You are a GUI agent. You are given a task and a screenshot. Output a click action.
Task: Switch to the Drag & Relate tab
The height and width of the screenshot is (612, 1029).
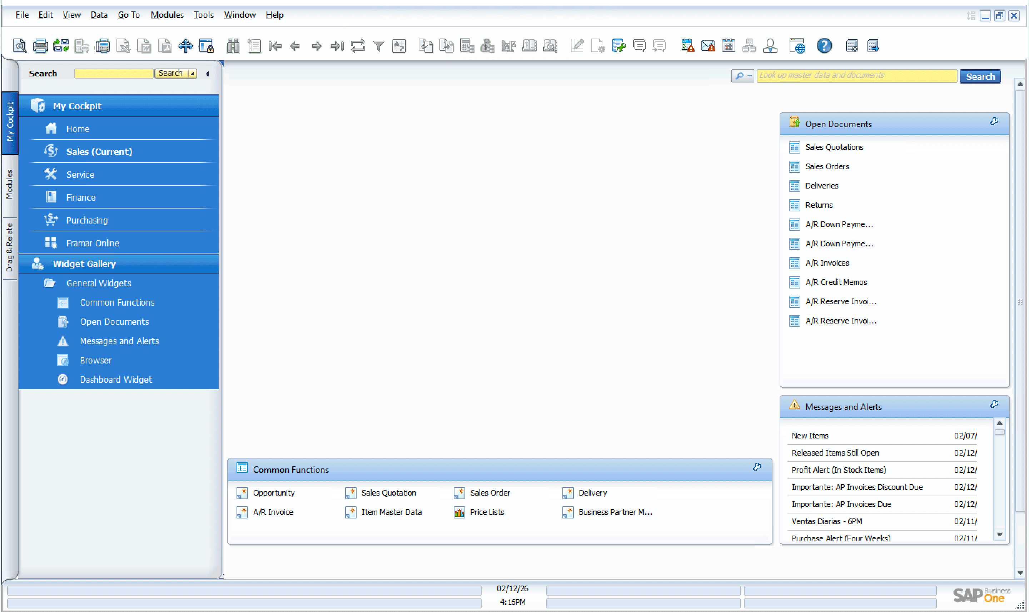coord(10,246)
